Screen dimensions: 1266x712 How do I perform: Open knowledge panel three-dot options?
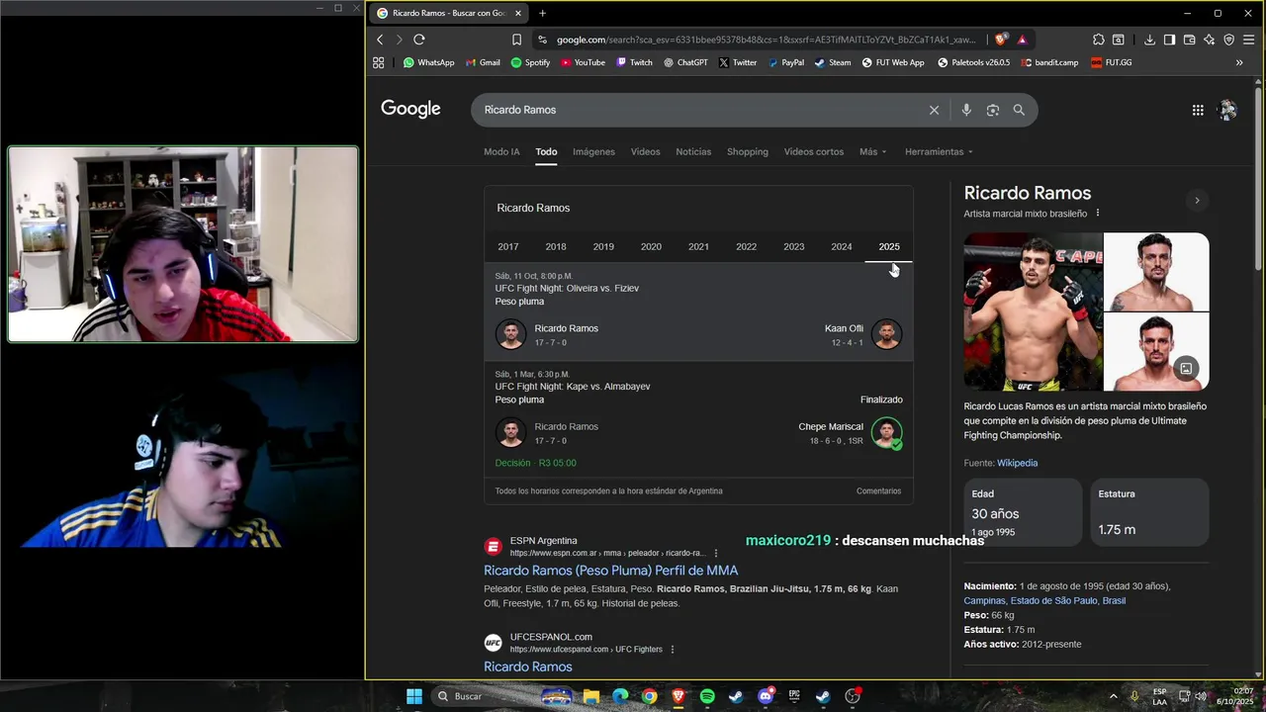[x=1098, y=214]
